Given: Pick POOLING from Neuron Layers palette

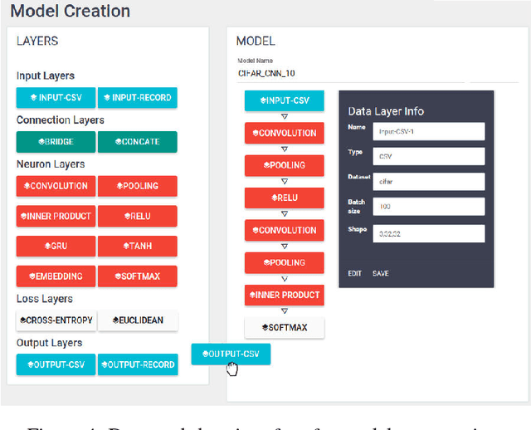Looking at the screenshot, I should tap(138, 186).
